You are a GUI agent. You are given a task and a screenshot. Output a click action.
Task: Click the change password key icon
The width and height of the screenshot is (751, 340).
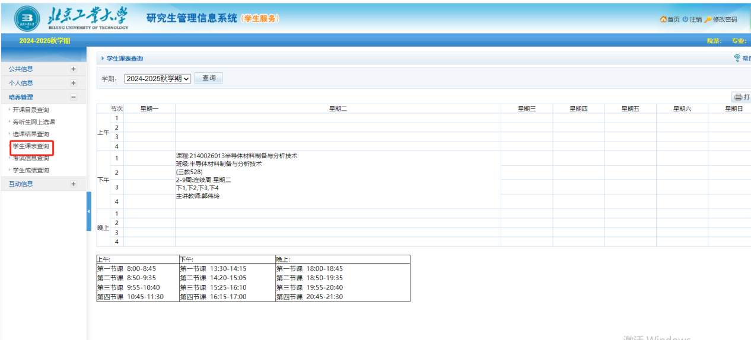click(x=707, y=20)
